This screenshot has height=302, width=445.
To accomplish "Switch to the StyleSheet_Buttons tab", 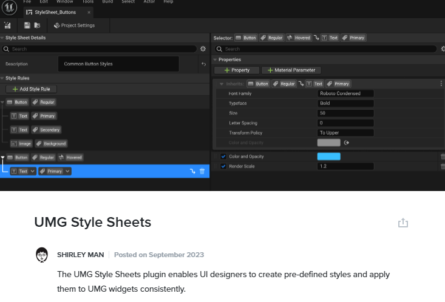I will tap(55, 12).
